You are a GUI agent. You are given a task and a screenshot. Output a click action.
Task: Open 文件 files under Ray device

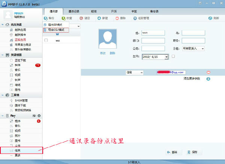click(18, 146)
